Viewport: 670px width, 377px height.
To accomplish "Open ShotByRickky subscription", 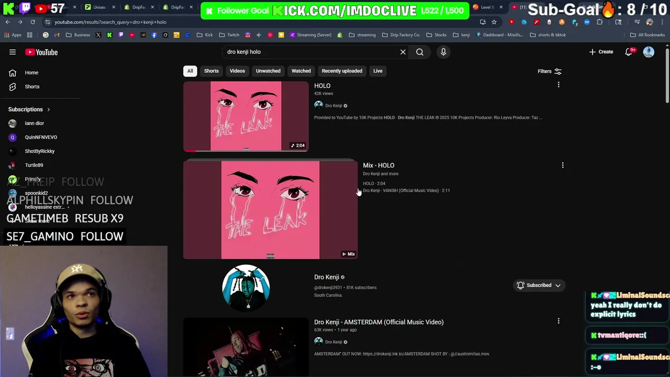I will click(40, 151).
